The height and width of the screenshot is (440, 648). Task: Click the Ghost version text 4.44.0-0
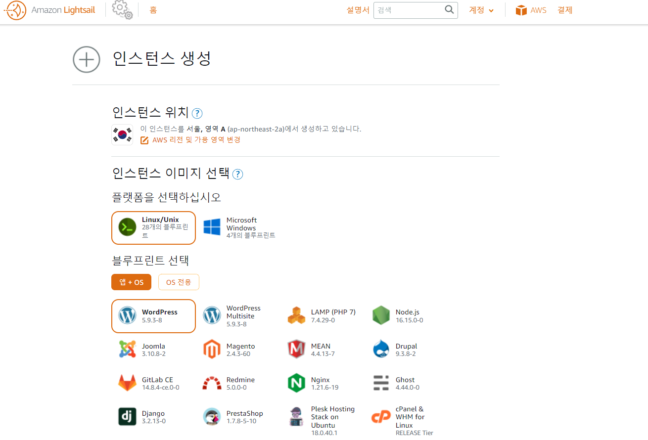click(408, 388)
